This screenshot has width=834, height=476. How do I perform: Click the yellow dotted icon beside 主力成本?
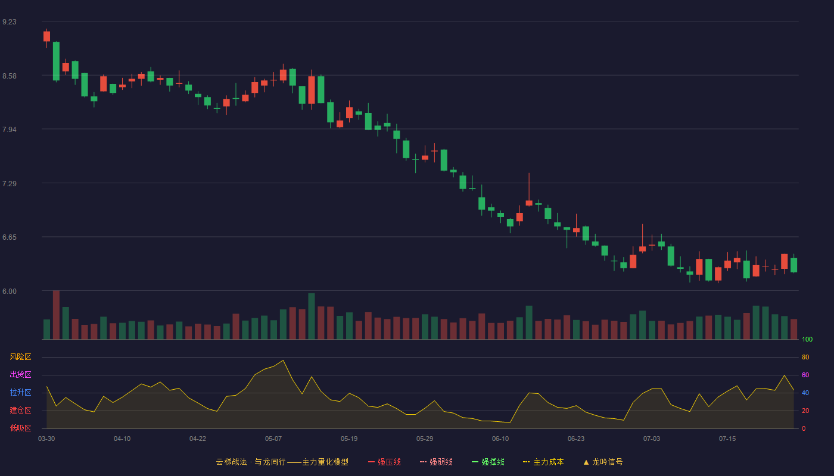pyautogui.click(x=526, y=462)
